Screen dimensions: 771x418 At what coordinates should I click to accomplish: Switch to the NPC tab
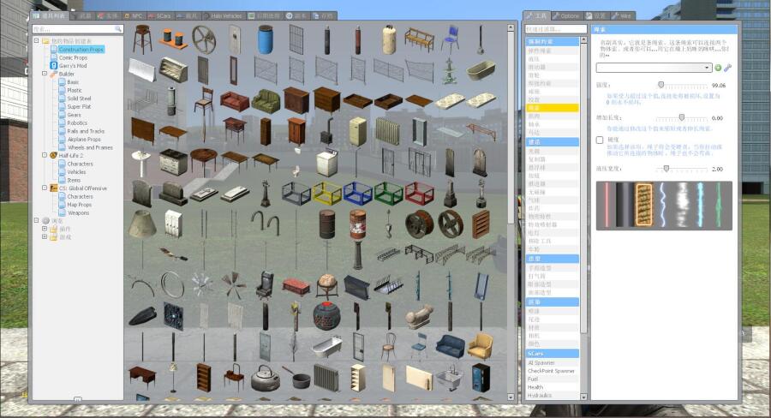tap(133, 15)
